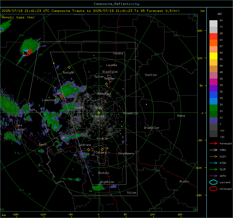Click the Blackfalds city label
The height and width of the screenshot is (218, 233).
[x=110, y=72]
